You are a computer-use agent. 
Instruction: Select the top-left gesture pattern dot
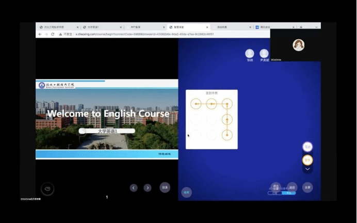coord(196,104)
